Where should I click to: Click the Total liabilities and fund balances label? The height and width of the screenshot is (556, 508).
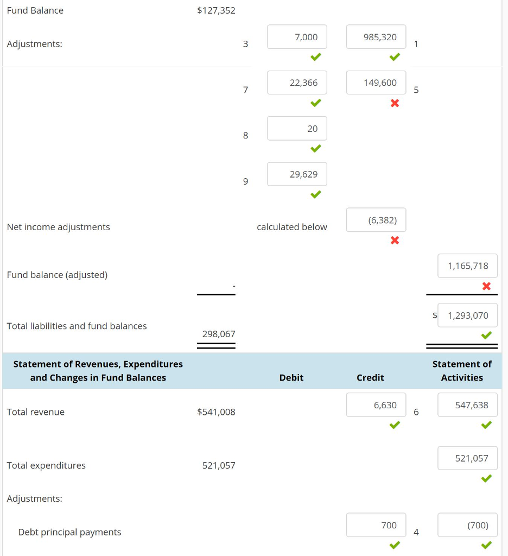pyautogui.click(x=77, y=326)
